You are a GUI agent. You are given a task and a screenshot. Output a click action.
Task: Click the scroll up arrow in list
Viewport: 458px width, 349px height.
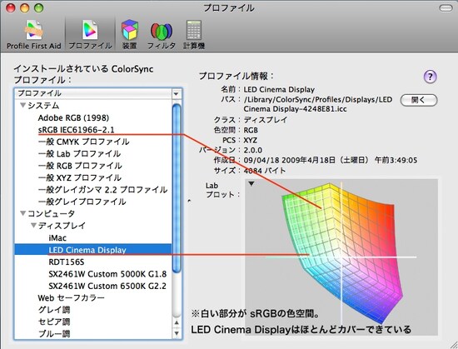click(x=177, y=322)
